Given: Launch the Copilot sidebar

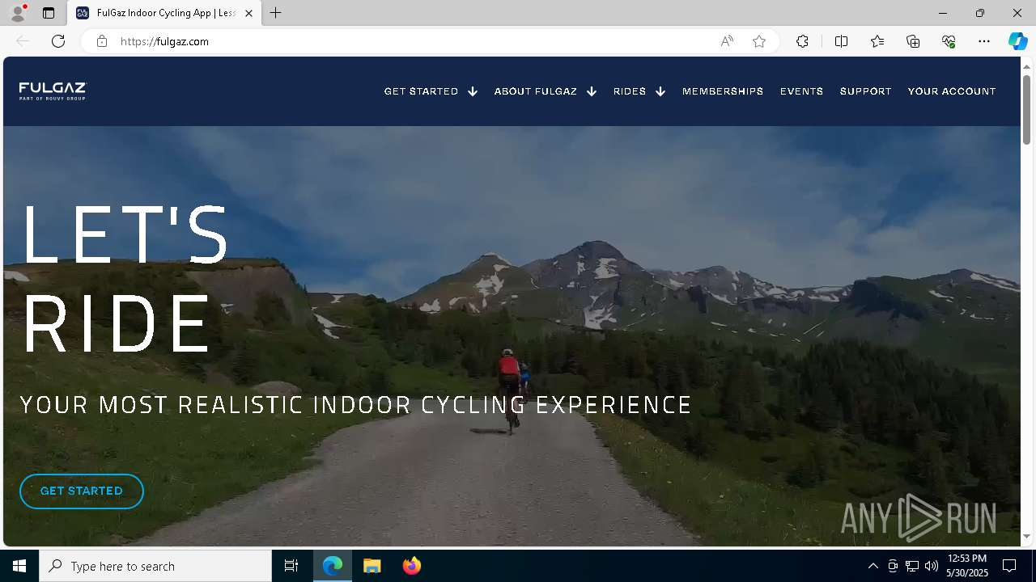Looking at the screenshot, I should [x=1017, y=41].
